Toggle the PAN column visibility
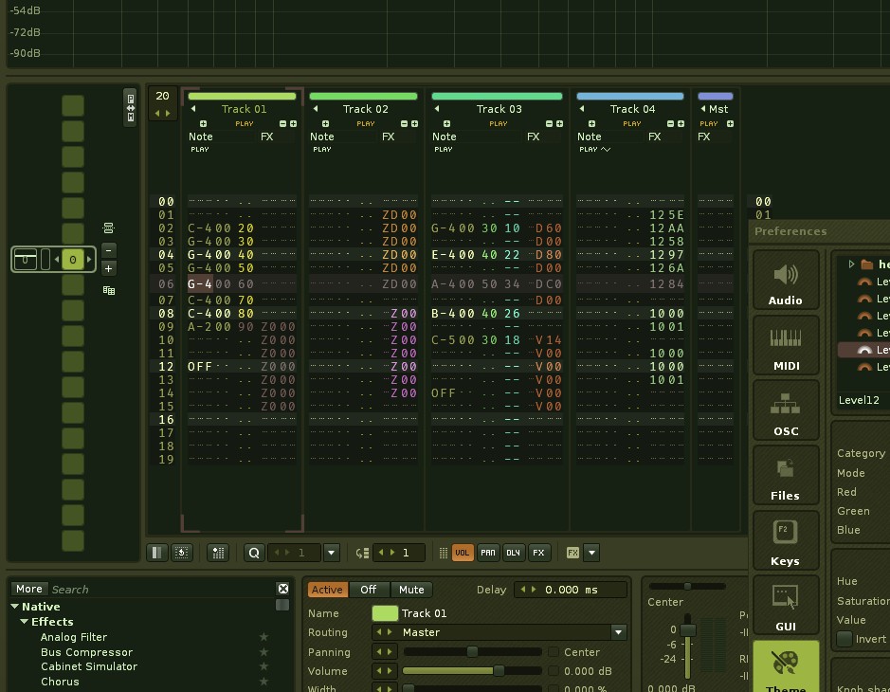 [x=487, y=553]
